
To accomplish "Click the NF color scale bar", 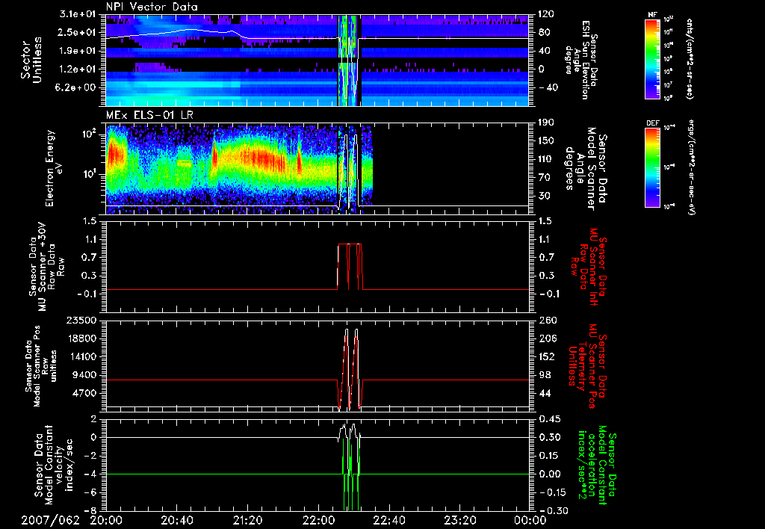I will coord(653,58).
